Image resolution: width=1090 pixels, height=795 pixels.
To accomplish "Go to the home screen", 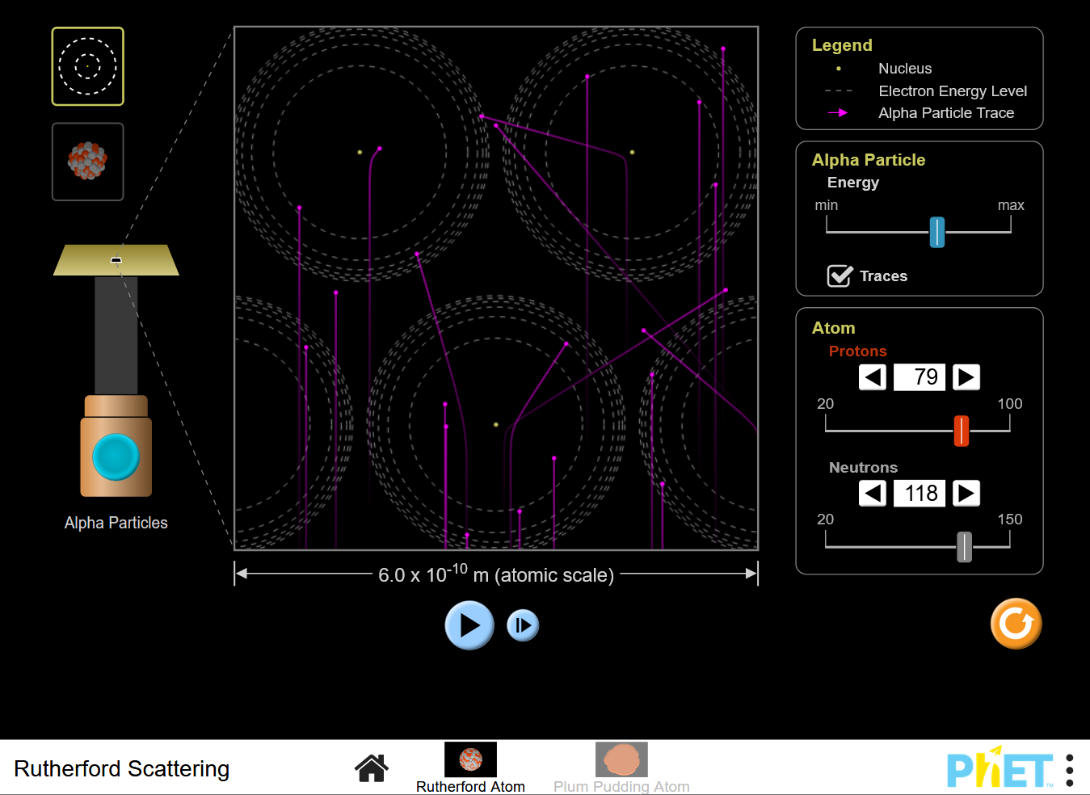I will [x=372, y=768].
